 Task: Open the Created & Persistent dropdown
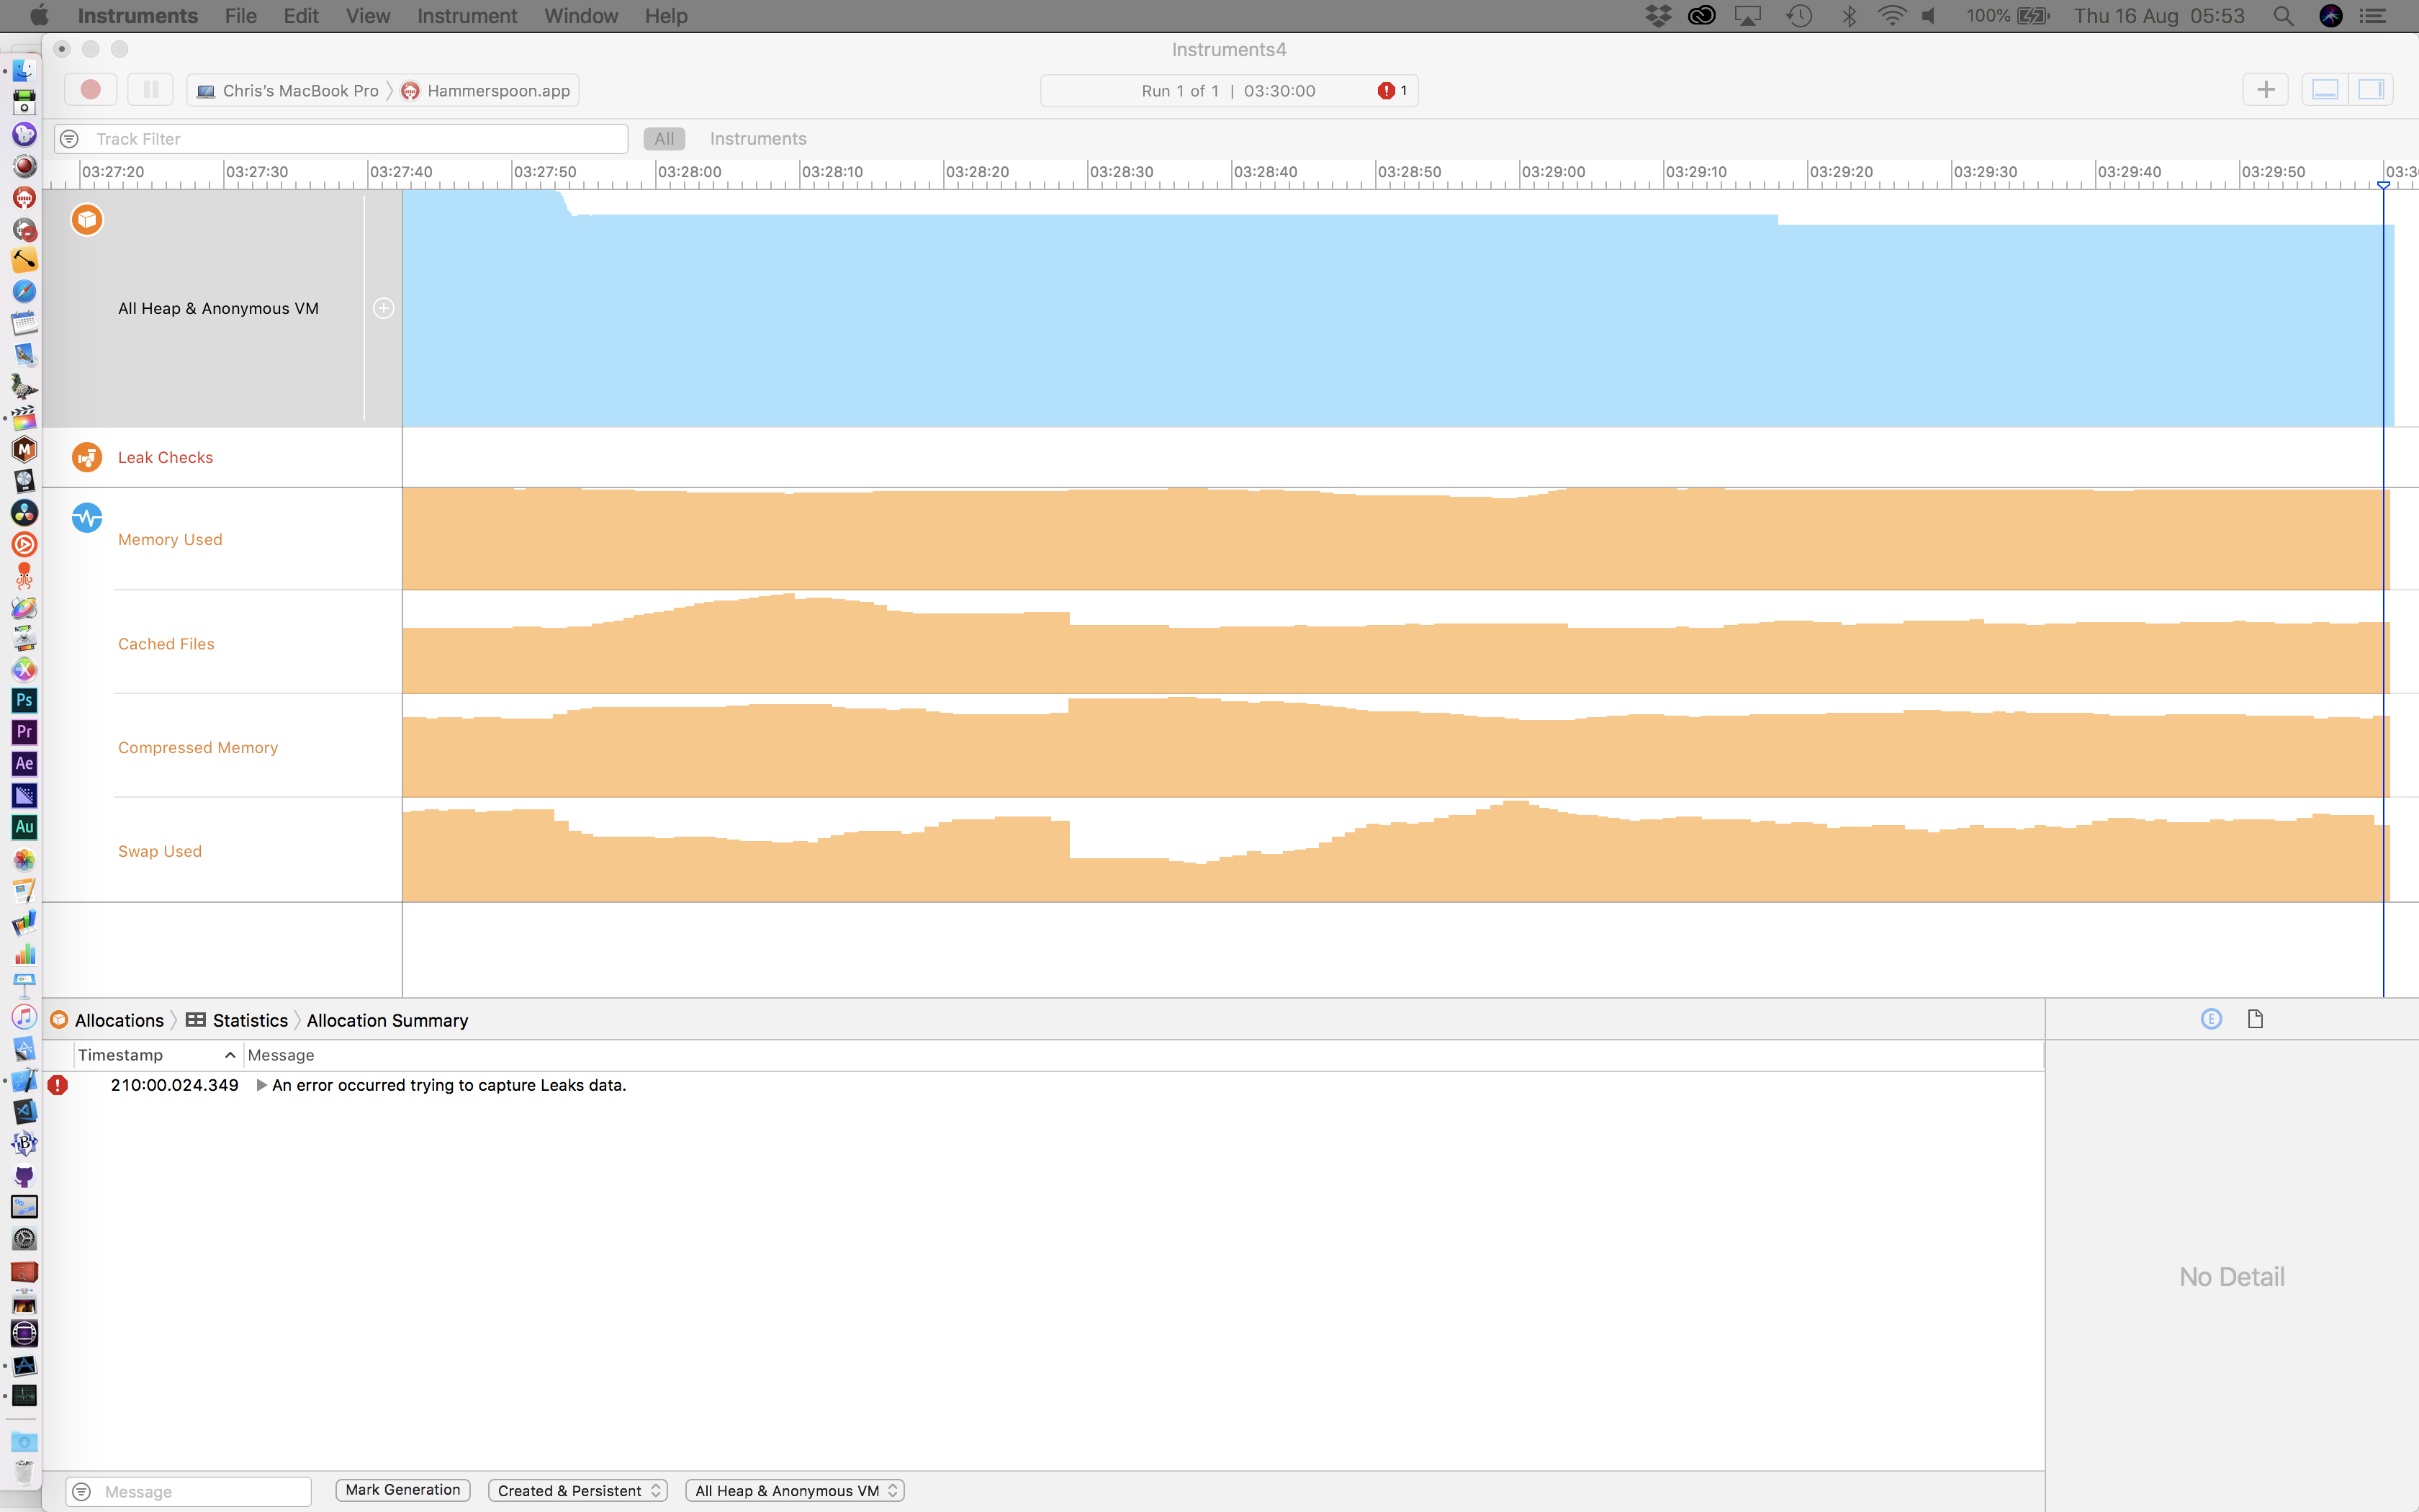click(x=578, y=1490)
